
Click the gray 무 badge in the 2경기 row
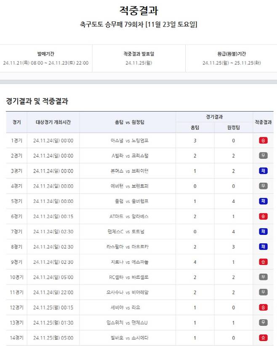[263, 156]
